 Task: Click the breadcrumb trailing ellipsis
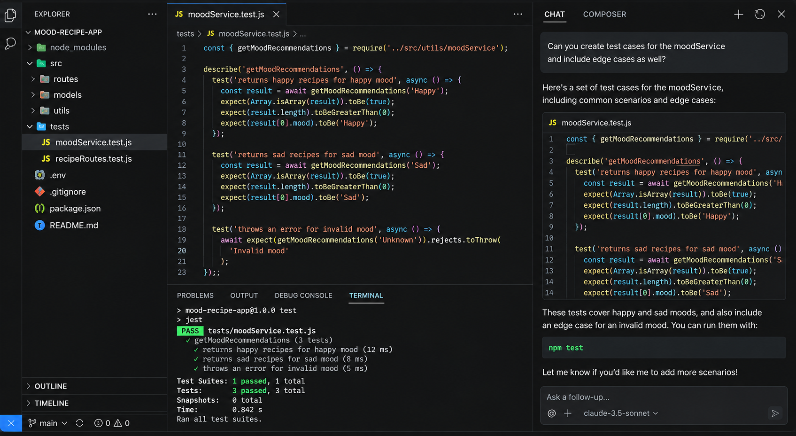tap(303, 34)
